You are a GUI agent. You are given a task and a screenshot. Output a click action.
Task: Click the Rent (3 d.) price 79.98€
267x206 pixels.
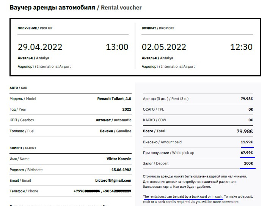(247, 99)
